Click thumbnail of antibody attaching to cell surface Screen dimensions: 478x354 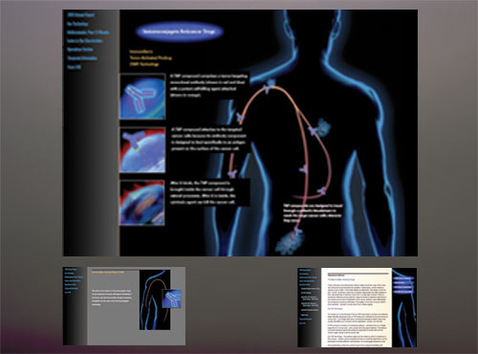pos(142,150)
